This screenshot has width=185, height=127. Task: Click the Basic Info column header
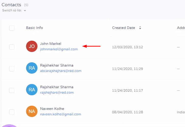coord(34,28)
